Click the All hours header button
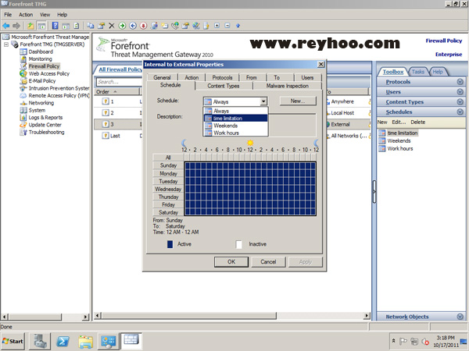The image size is (469, 351). click(x=168, y=158)
